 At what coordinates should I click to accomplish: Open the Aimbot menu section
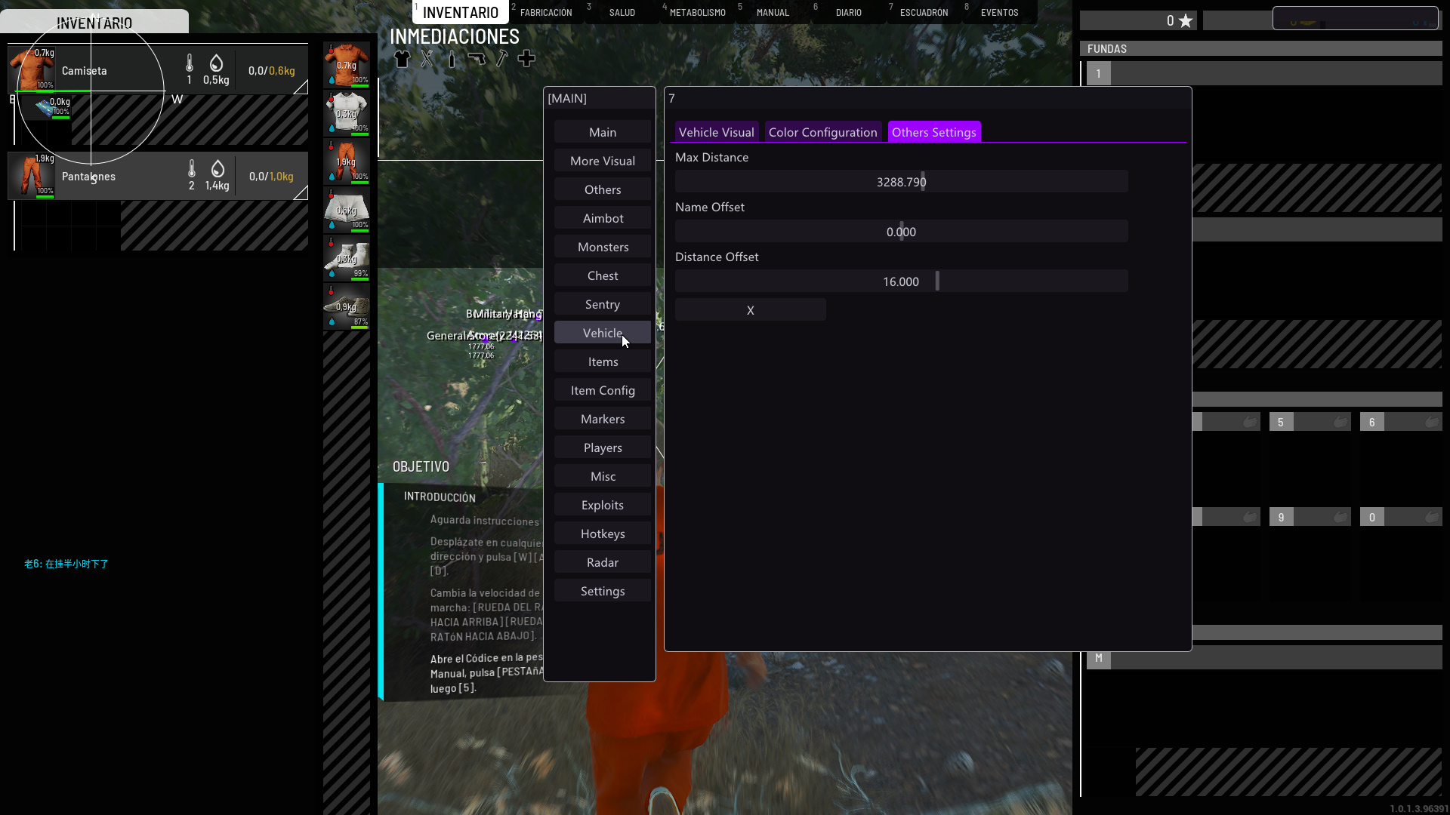click(603, 218)
